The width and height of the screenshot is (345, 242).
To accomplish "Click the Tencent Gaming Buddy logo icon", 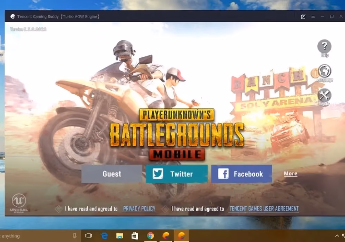I will (12, 17).
